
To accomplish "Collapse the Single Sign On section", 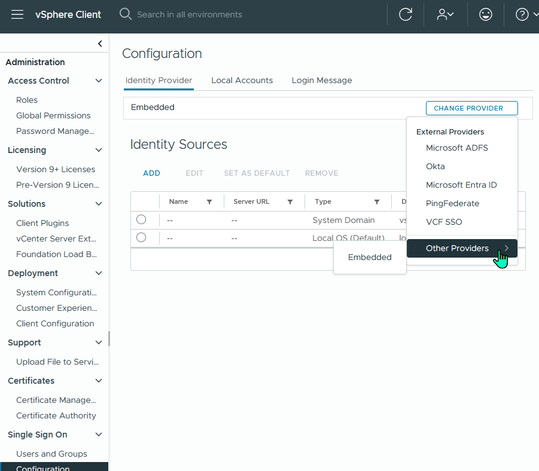I will 99,435.
